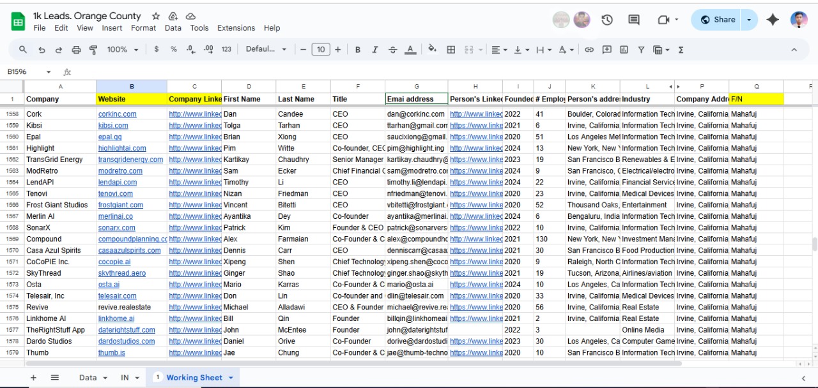The image size is (818, 388).
Task: Increase decimal places
Action: (x=208, y=49)
